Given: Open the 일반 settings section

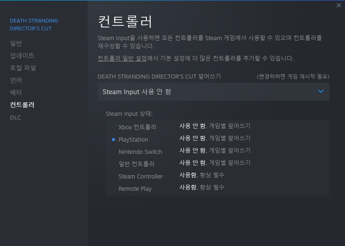Looking at the screenshot, I should tap(16, 43).
